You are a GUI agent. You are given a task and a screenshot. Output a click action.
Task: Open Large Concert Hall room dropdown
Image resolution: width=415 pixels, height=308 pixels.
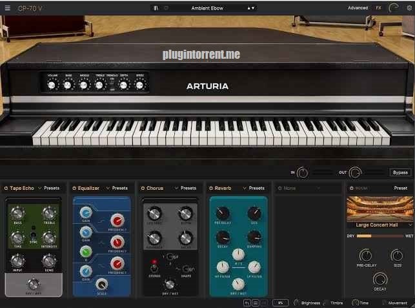click(380, 225)
